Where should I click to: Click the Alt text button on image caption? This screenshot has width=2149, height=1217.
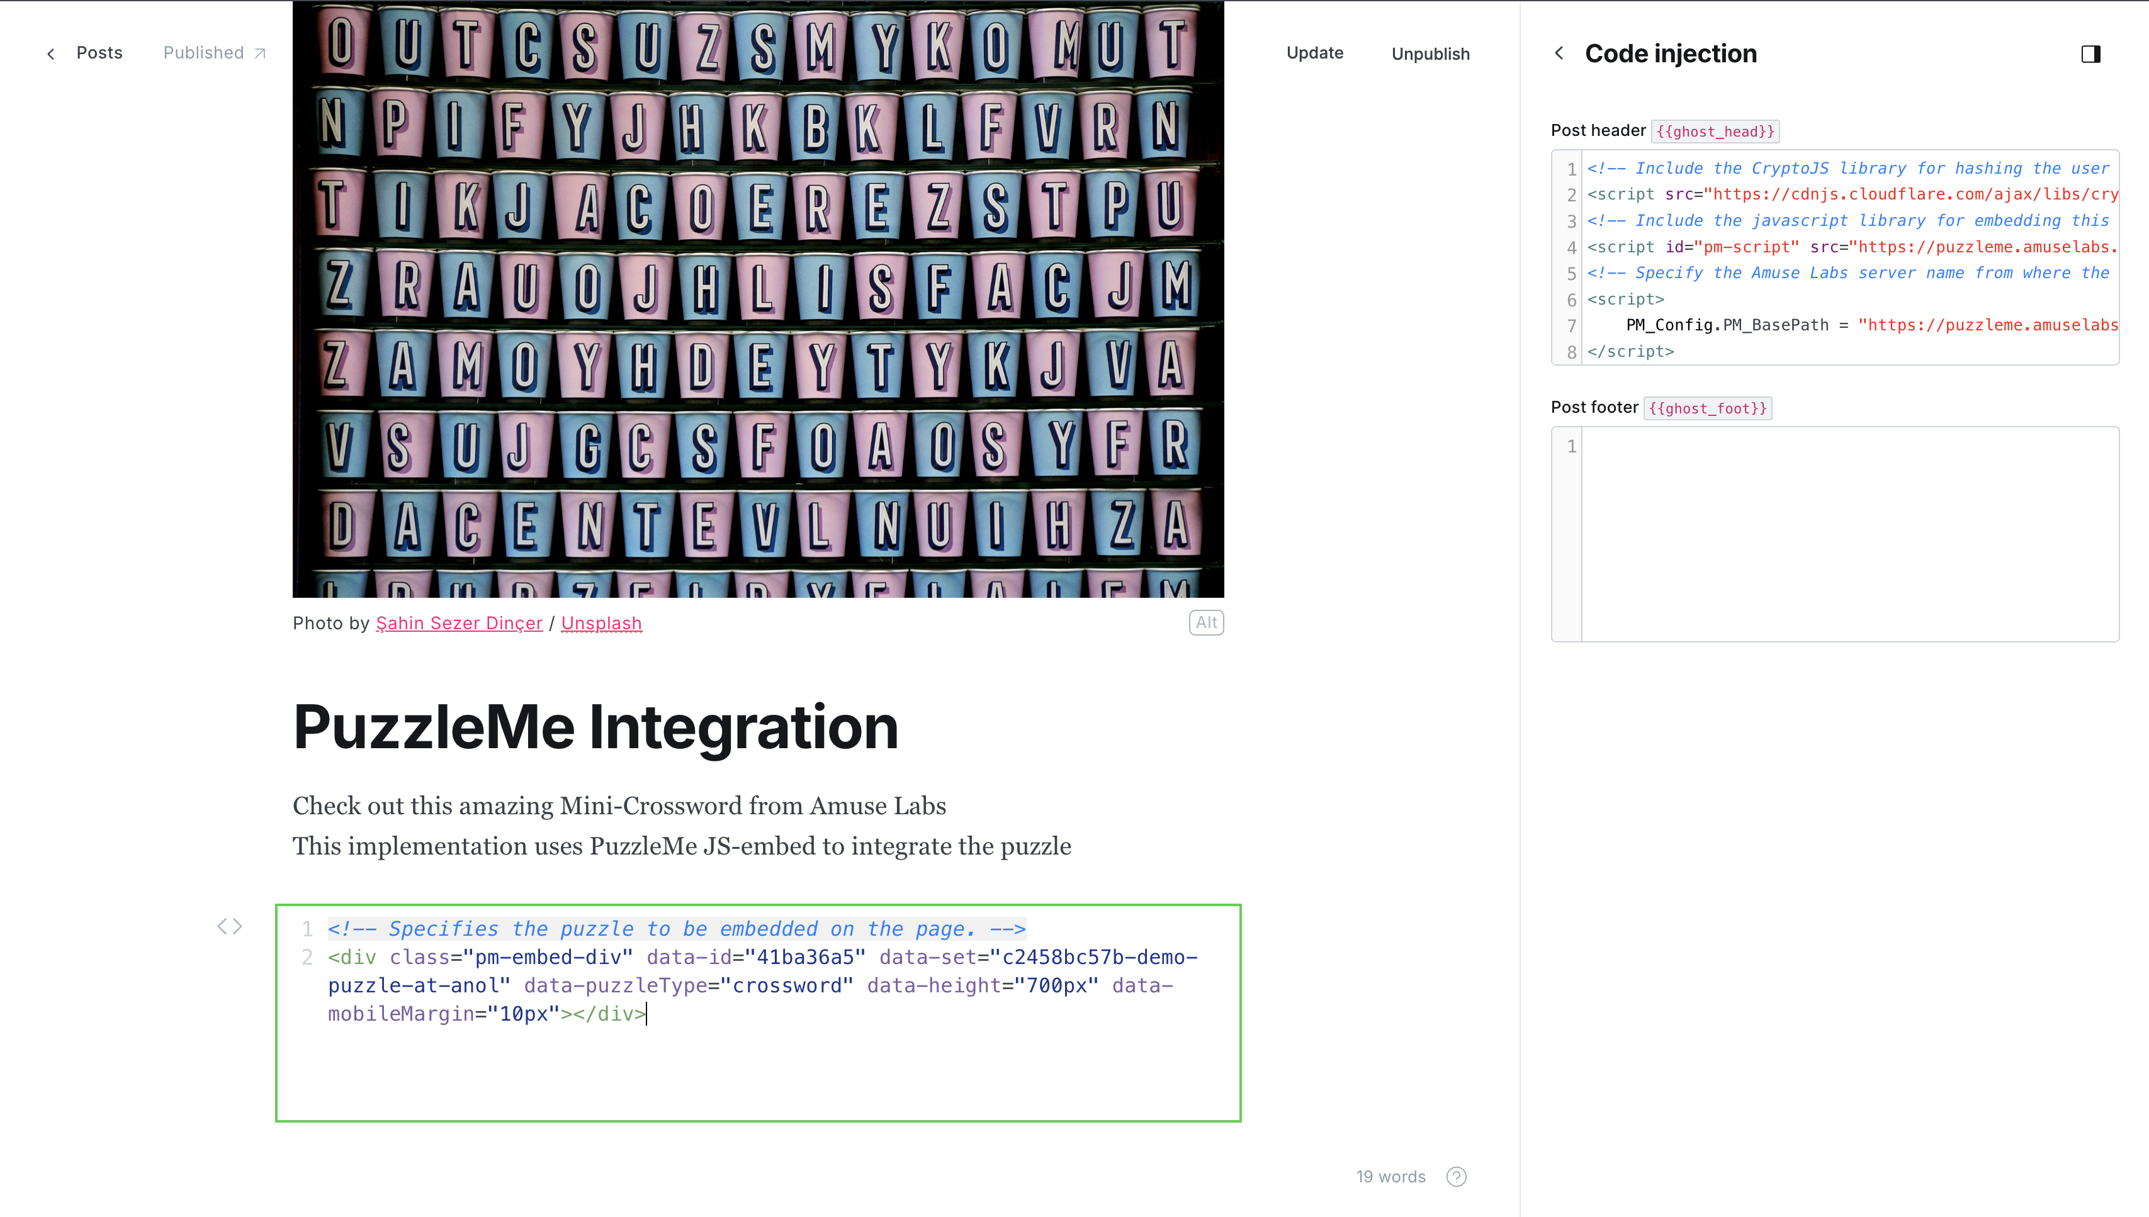pyautogui.click(x=1205, y=623)
